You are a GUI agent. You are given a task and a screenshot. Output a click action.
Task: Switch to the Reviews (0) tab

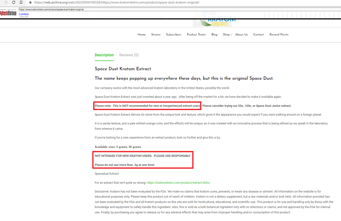coord(129,55)
